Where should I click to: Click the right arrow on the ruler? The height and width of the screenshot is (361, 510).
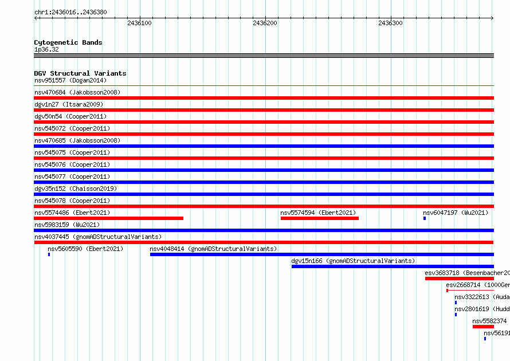click(x=492, y=18)
